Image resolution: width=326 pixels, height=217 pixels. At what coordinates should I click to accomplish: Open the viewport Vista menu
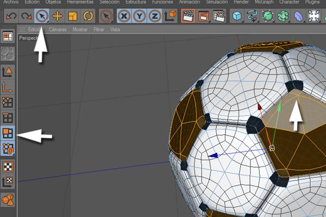pyautogui.click(x=115, y=29)
